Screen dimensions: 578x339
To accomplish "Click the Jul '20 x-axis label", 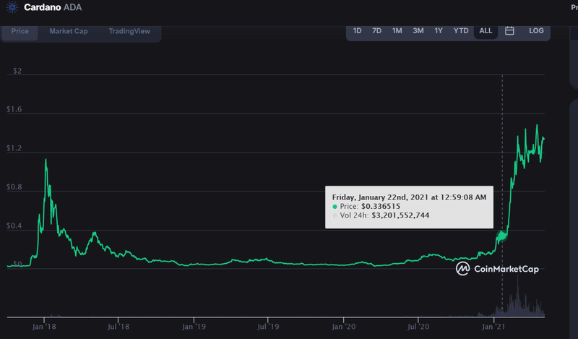I will pos(418,327).
